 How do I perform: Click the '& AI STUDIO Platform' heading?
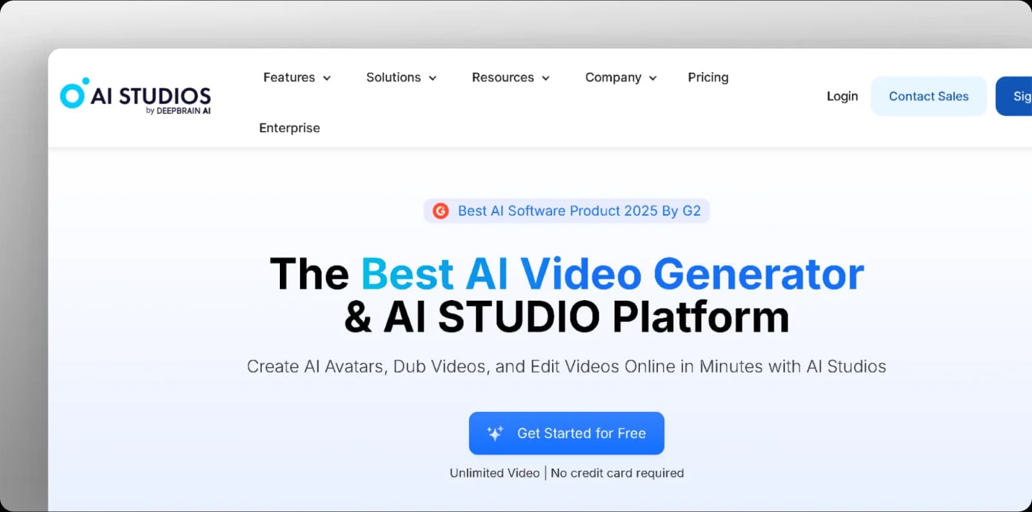tap(566, 316)
